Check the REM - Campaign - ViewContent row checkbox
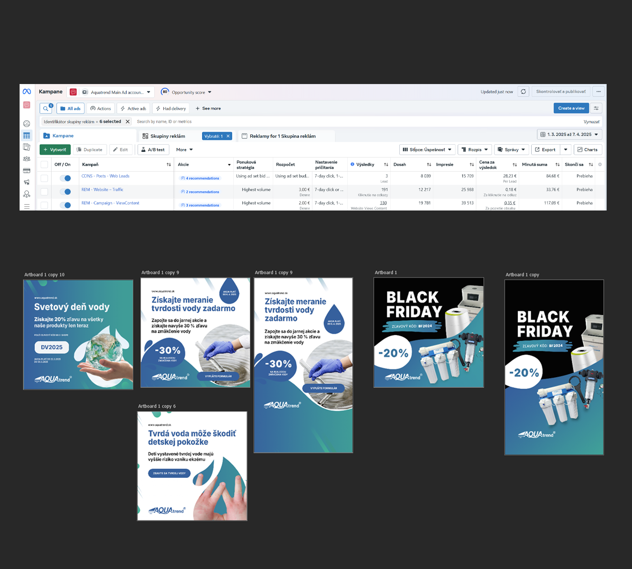The height and width of the screenshot is (569, 632). pyautogui.click(x=44, y=205)
